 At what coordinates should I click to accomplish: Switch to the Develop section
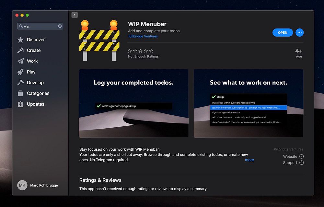[35, 83]
